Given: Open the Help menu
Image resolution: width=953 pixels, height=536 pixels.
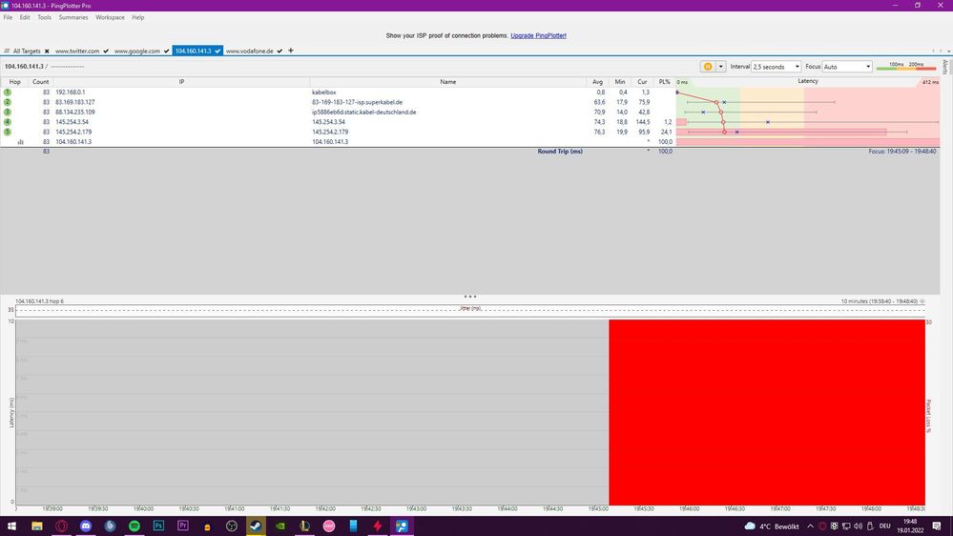Looking at the screenshot, I should [138, 17].
